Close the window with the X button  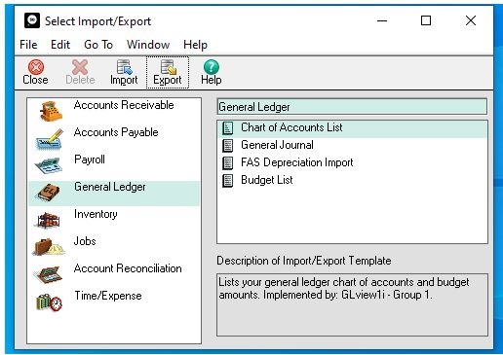tap(471, 20)
